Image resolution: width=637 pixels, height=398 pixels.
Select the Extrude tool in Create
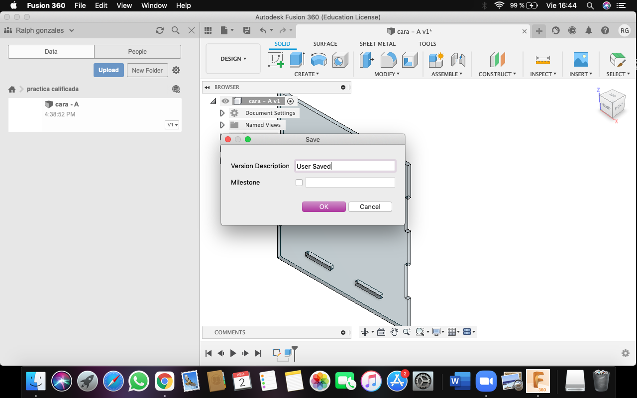(x=297, y=60)
